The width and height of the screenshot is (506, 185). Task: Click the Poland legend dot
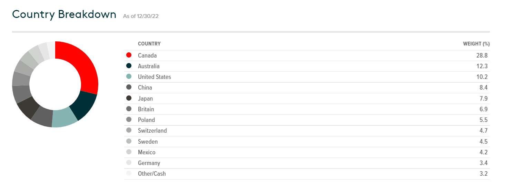129,120
